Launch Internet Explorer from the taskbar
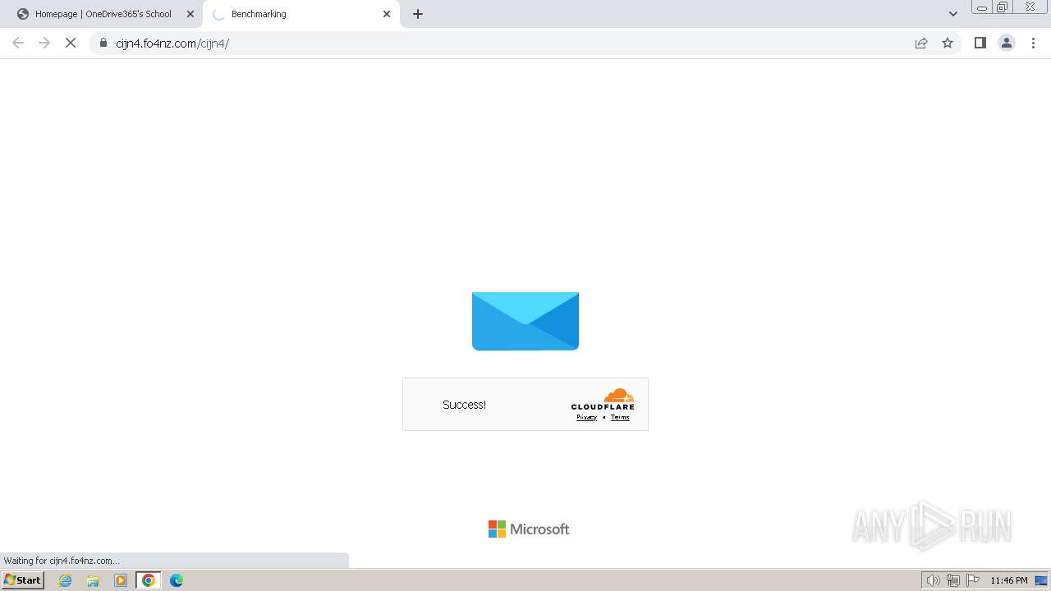Image resolution: width=1051 pixels, height=591 pixels. click(x=66, y=580)
